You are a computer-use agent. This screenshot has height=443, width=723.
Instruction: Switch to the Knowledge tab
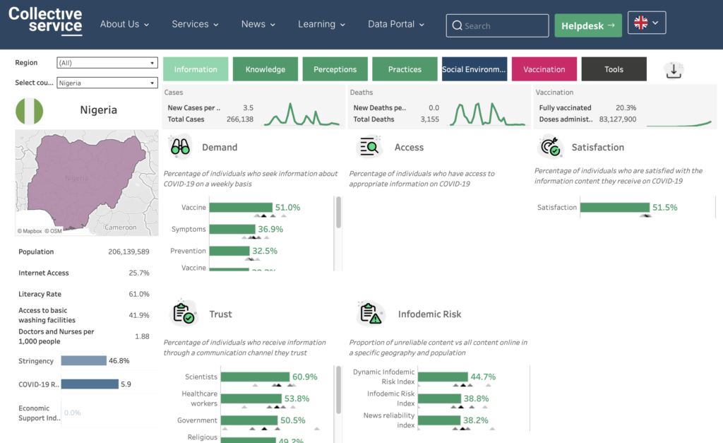click(265, 69)
